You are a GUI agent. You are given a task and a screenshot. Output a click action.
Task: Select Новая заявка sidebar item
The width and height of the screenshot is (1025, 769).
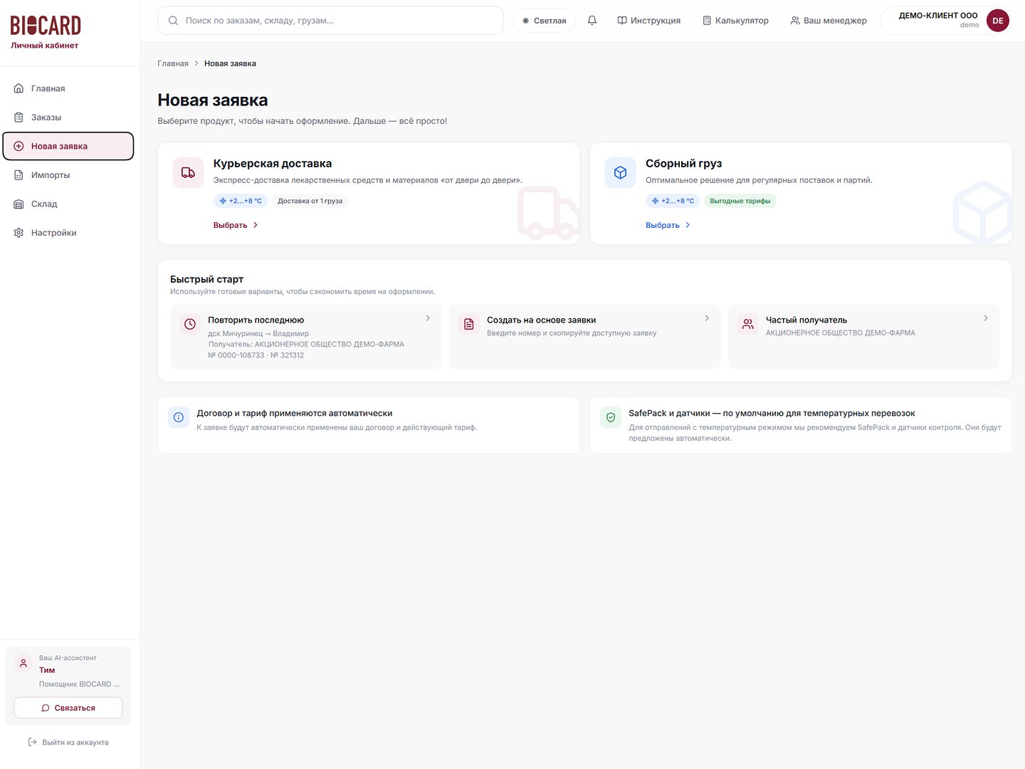pos(68,146)
